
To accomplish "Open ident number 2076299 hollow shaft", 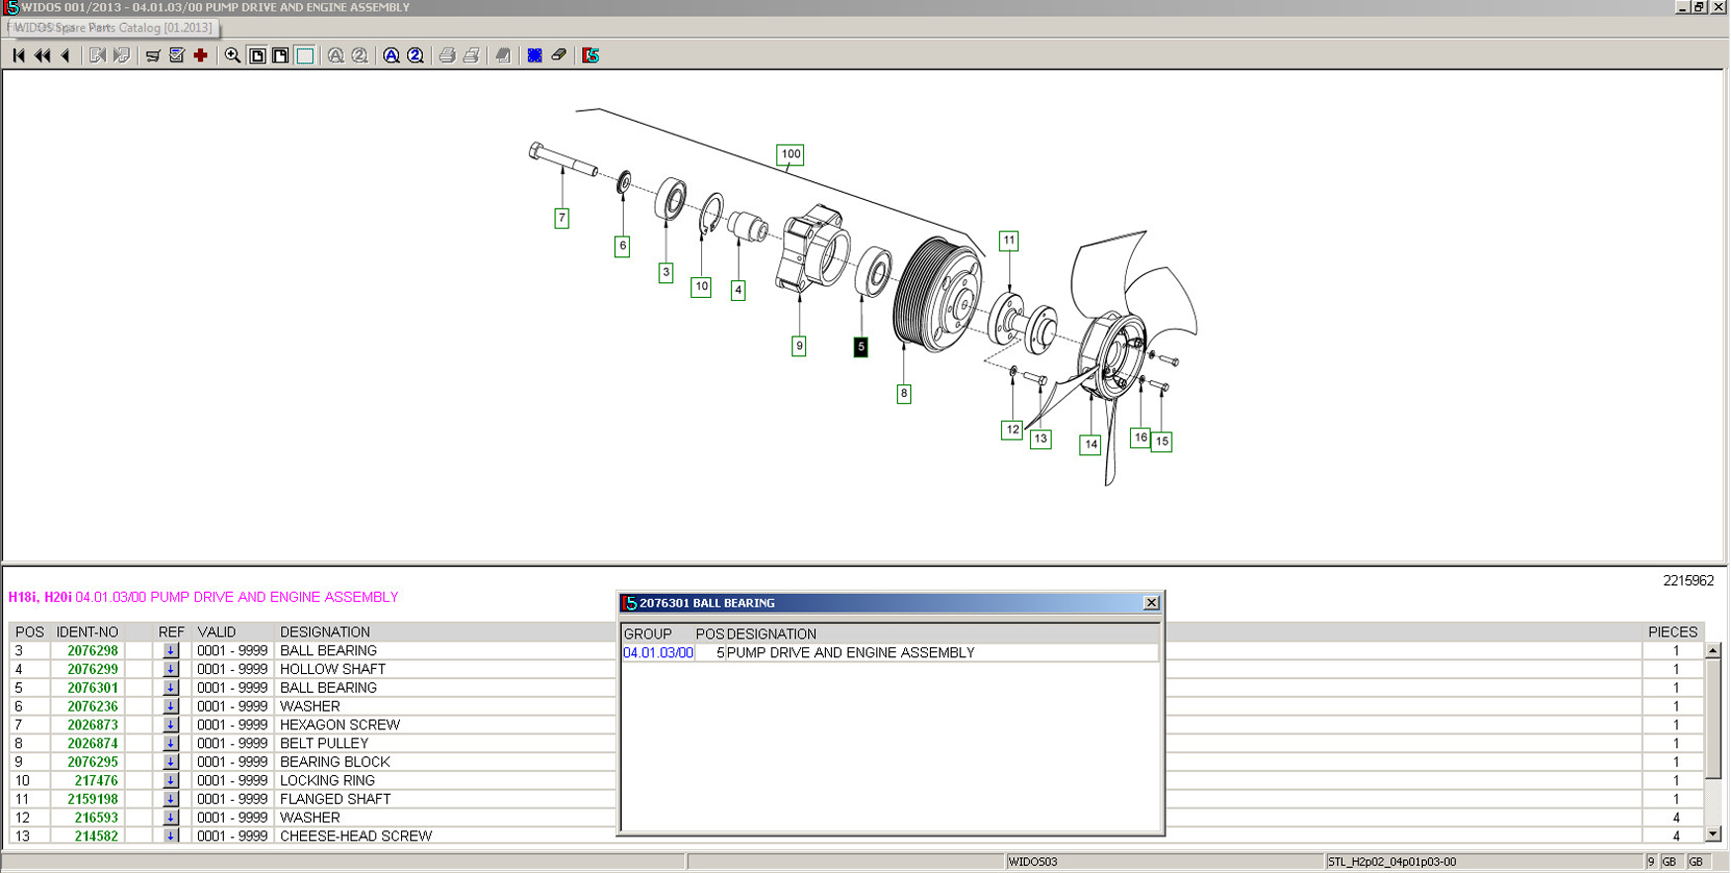I will click(x=92, y=670).
